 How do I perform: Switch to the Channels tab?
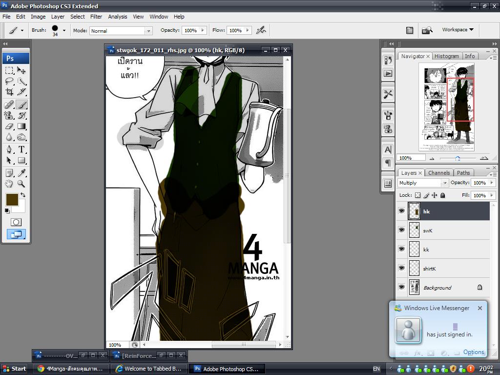coord(439,173)
